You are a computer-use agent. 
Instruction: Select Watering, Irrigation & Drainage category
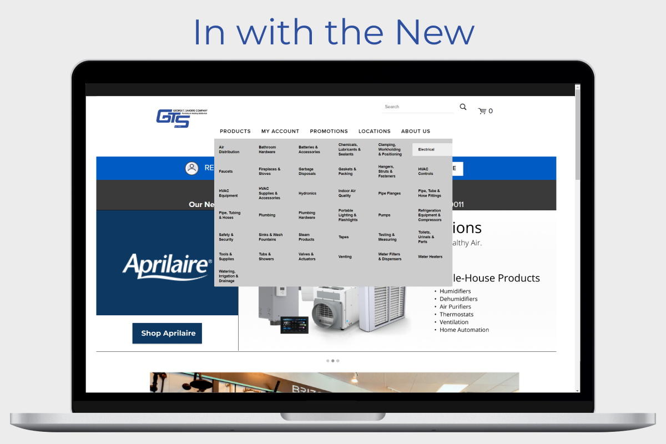click(229, 276)
